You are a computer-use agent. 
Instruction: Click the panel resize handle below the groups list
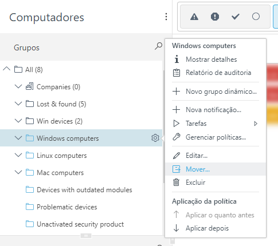pyautogui.click(x=86, y=236)
